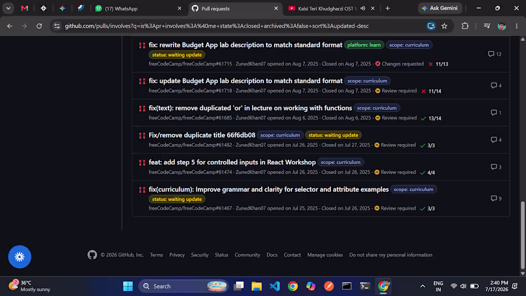The height and width of the screenshot is (296, 526).
Task: Open the tab search dropdown arrow
Action: tap(8, 9)
